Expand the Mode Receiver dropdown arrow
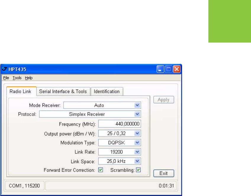 coord(137,105)
